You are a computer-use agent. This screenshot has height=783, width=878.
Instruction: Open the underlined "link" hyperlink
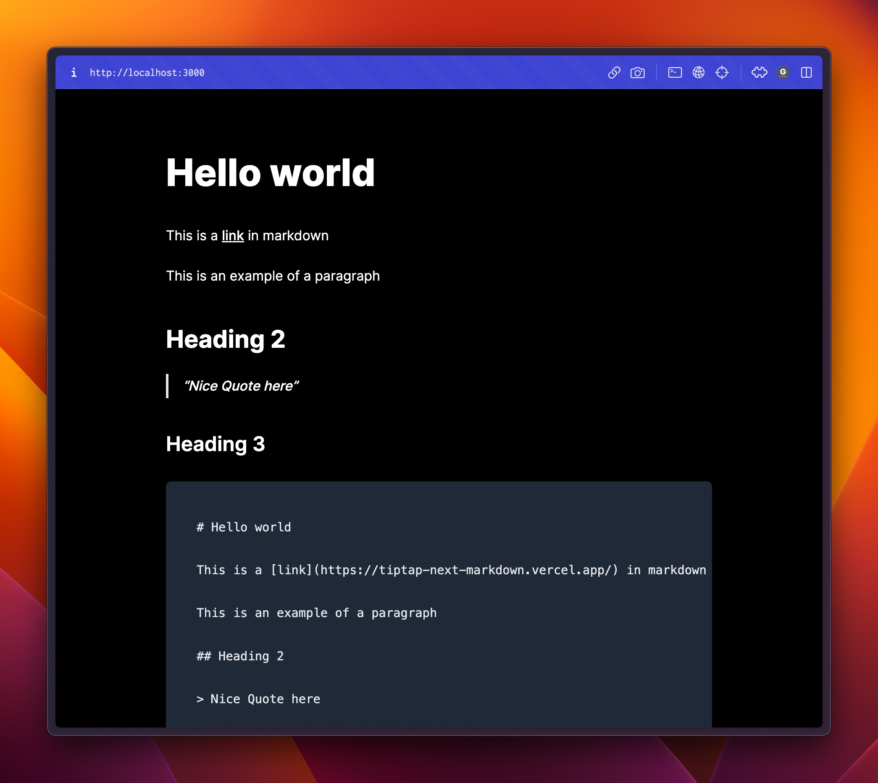(x=233, y=236)
